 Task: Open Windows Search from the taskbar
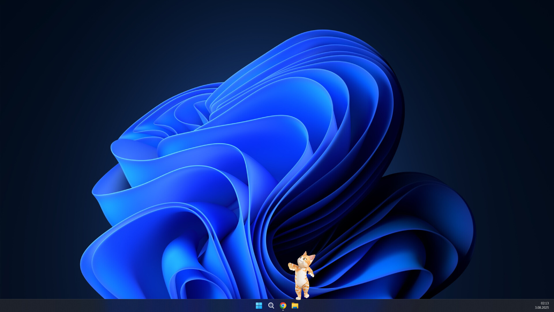pyautogui.click(x=271, y=305)
